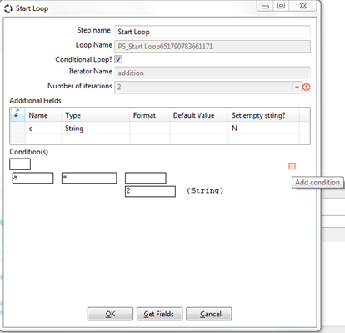Click the Add condition icon
345x333 pixels.
[292, 166]
